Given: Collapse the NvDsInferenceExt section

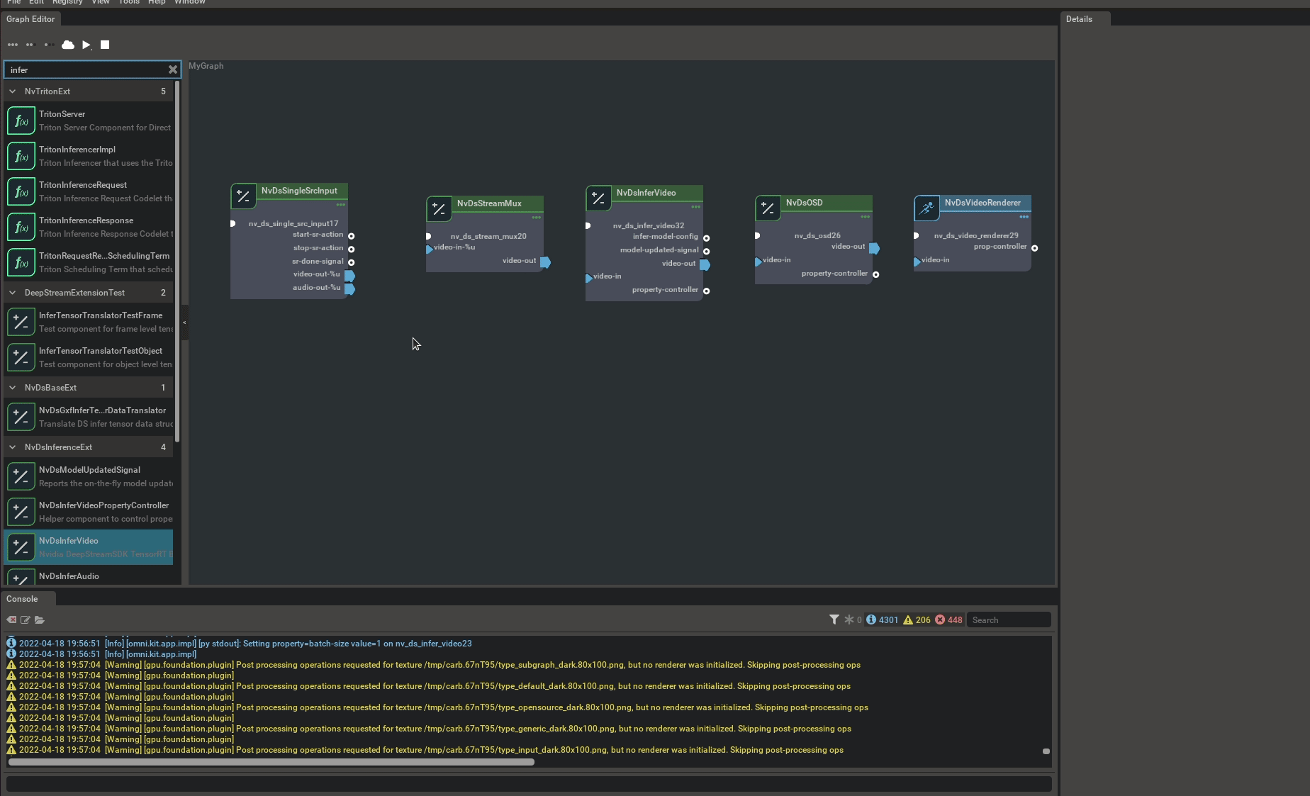Looking at the screenshot, I should pos(12,447).
